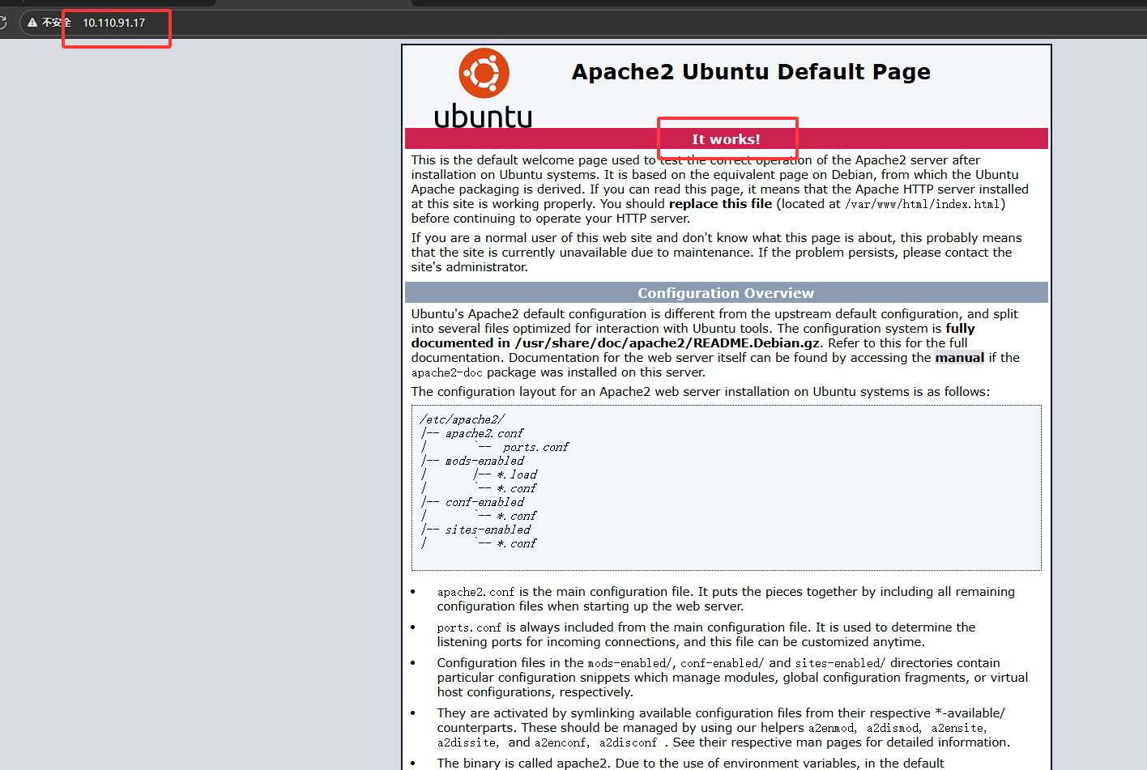The height and width of the screenshot is (770, 1147).
Task: Click mods-enabled in the config tree
Action: coord(484,461)
